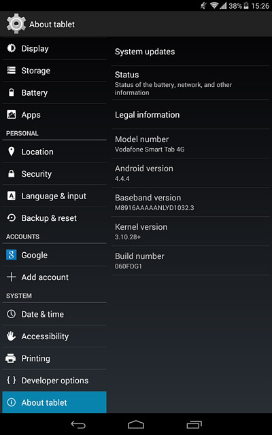
Task: Tap Add account entry
Action: click(54, 277)
